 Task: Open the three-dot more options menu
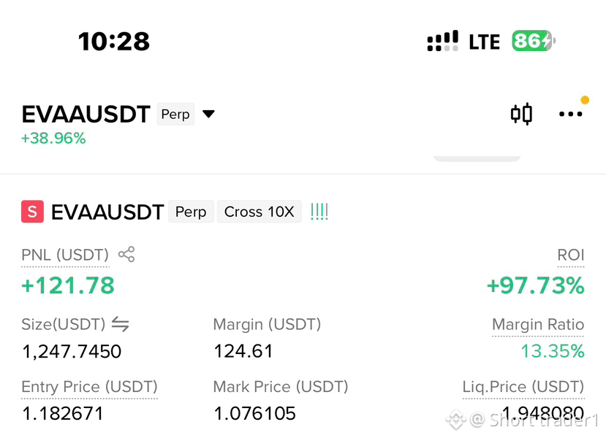[x=570, y=114]
